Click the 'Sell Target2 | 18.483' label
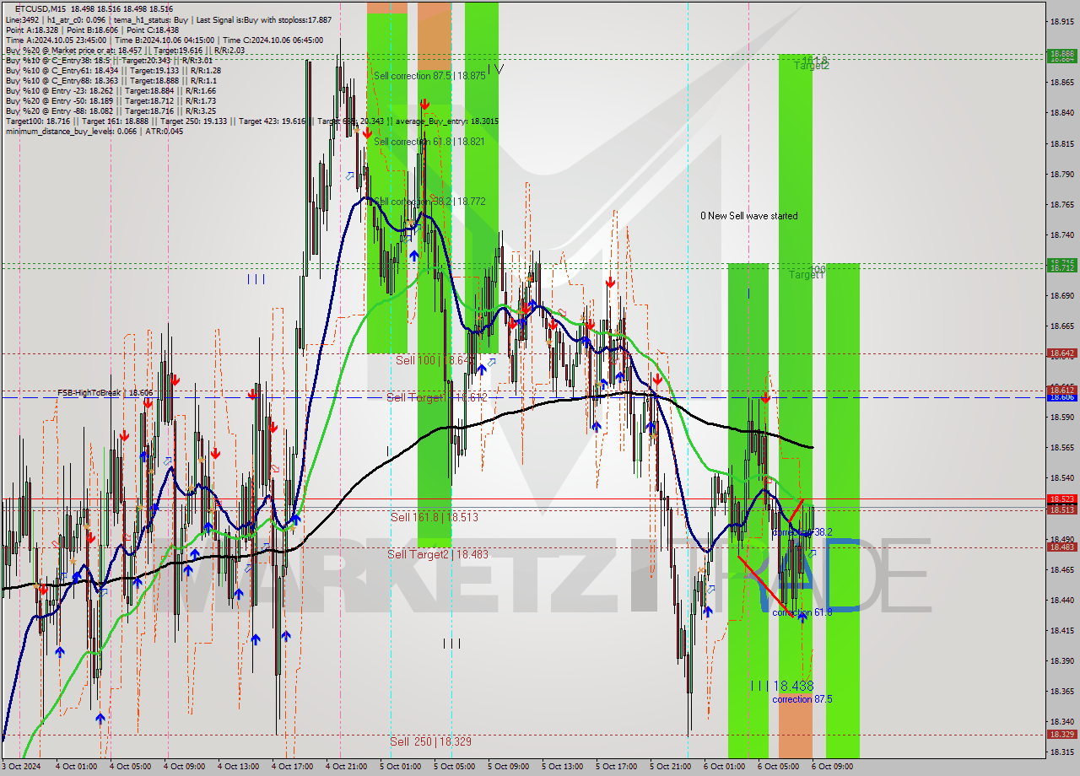 click(x=437, y=554)
